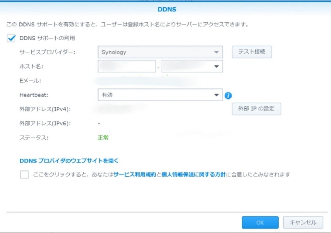Click the Heartbeat: label
The width and height of the screenshot is (331, 233).
point(34,95)
